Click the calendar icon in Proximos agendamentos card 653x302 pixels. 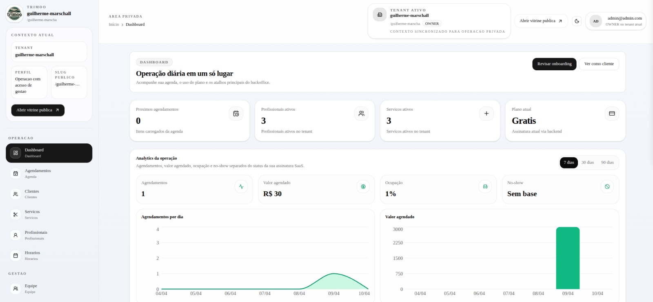pos(236,114)
